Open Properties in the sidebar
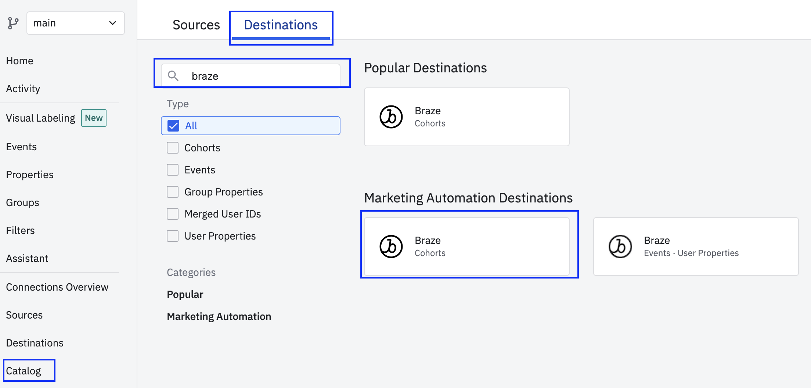 click(30, 175)
